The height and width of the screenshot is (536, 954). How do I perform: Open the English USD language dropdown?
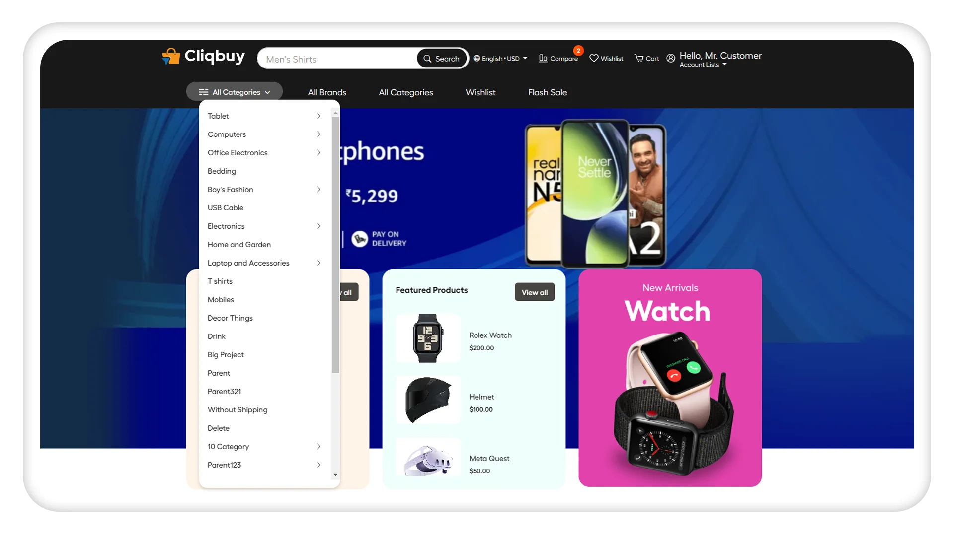[x=499, y=59]
